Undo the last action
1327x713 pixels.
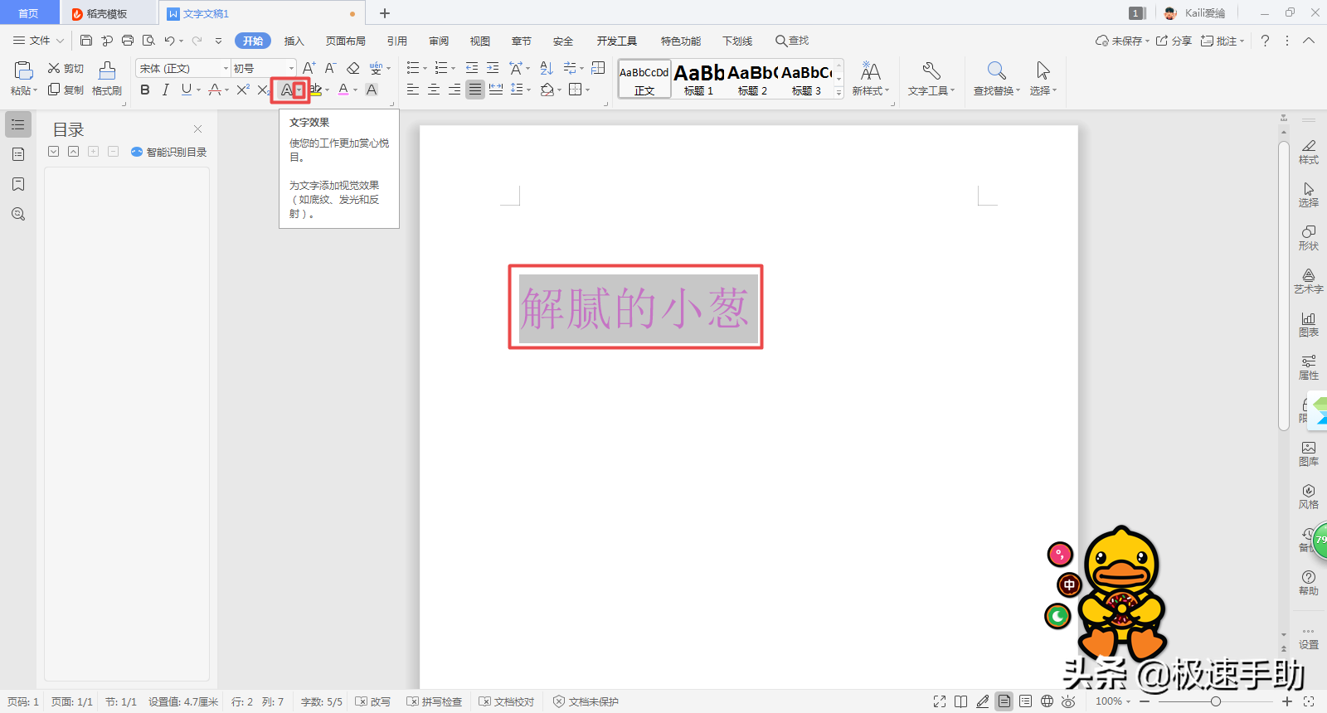click(169, 41)
